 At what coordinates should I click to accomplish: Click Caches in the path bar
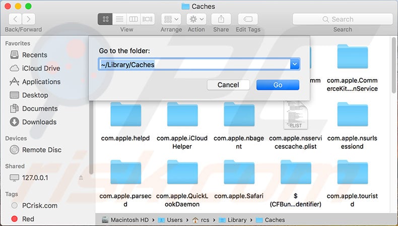coord(271,219)
